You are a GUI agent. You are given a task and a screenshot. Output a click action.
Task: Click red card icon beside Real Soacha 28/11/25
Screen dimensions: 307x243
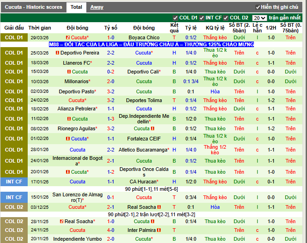point(60,222)
